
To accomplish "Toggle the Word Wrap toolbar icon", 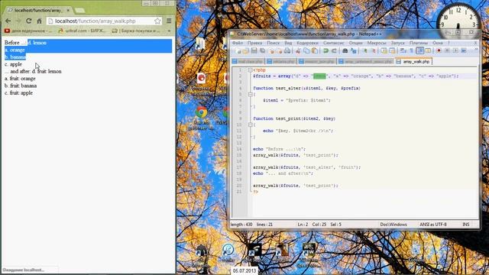I will point(403,51).
